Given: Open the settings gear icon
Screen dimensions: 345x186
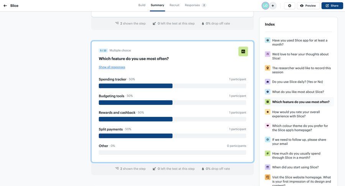Looking at the screenshot, I should [289, 6].
